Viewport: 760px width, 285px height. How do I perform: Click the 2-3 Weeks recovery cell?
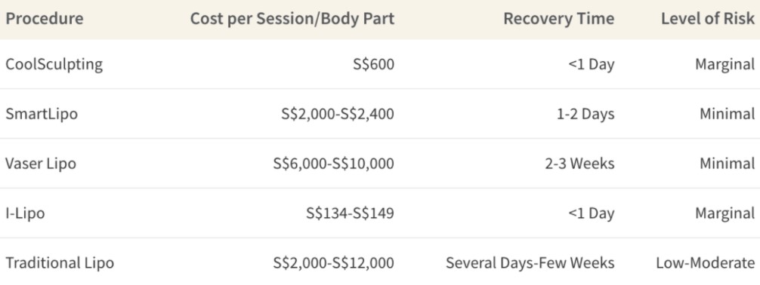click(x=579, y=164)
